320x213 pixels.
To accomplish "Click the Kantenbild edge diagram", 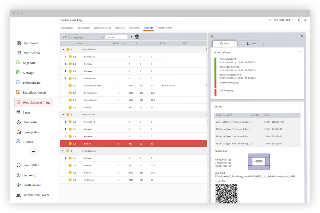I will (x=259, y=161).
